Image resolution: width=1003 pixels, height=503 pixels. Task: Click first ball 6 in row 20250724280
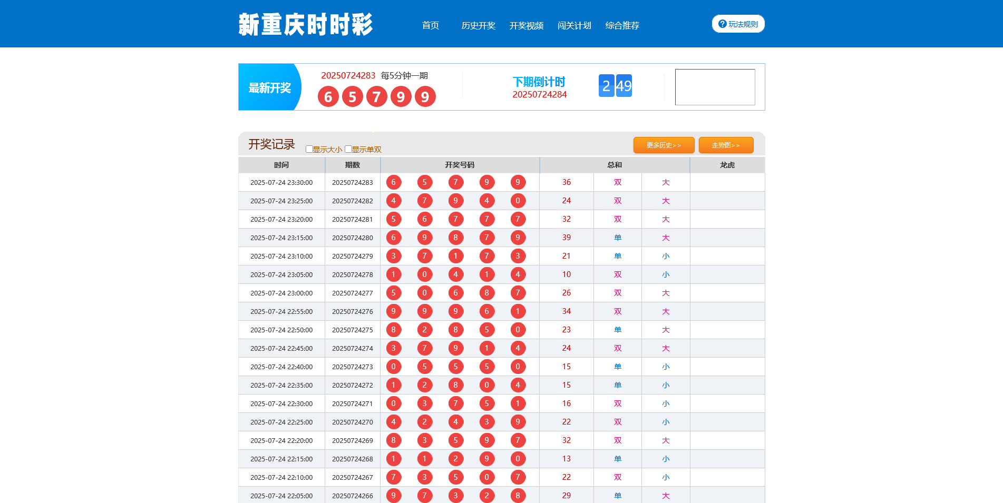pos(394,238)
